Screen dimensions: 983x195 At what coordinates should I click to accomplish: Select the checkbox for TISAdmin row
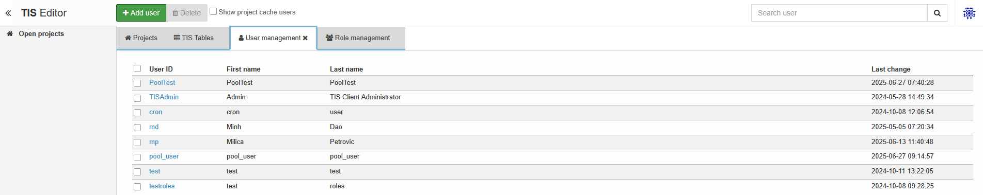(x=137, y=98)
